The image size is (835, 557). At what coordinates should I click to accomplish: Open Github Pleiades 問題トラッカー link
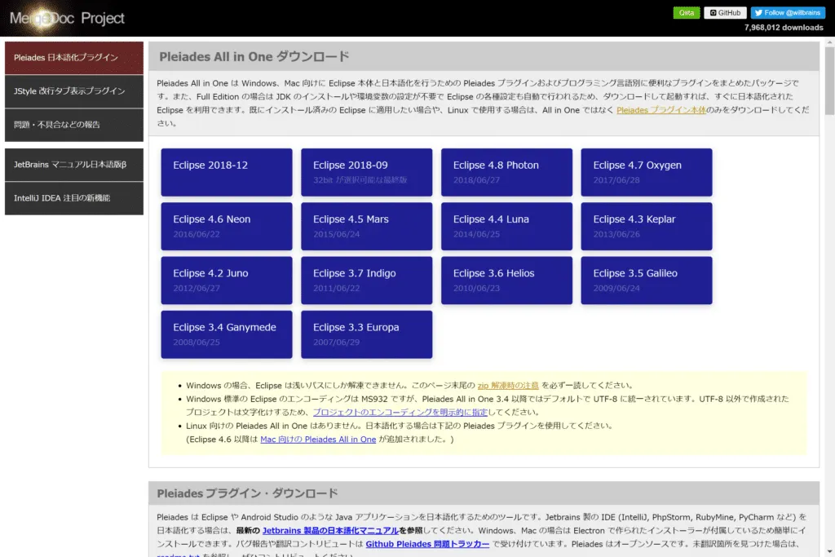pyautogui.click(x=427, y=544)
